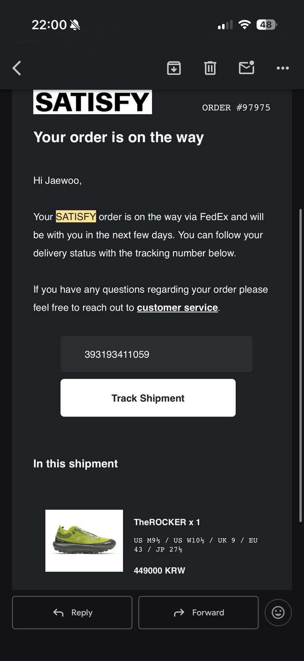The image size is (304, 661).
Task: Delete the email via trash icon
Action: click(210, 68)
